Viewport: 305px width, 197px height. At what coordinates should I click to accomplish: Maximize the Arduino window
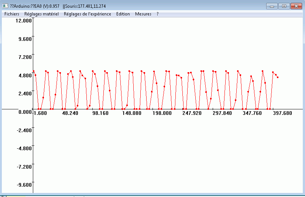tap(284, 6)
